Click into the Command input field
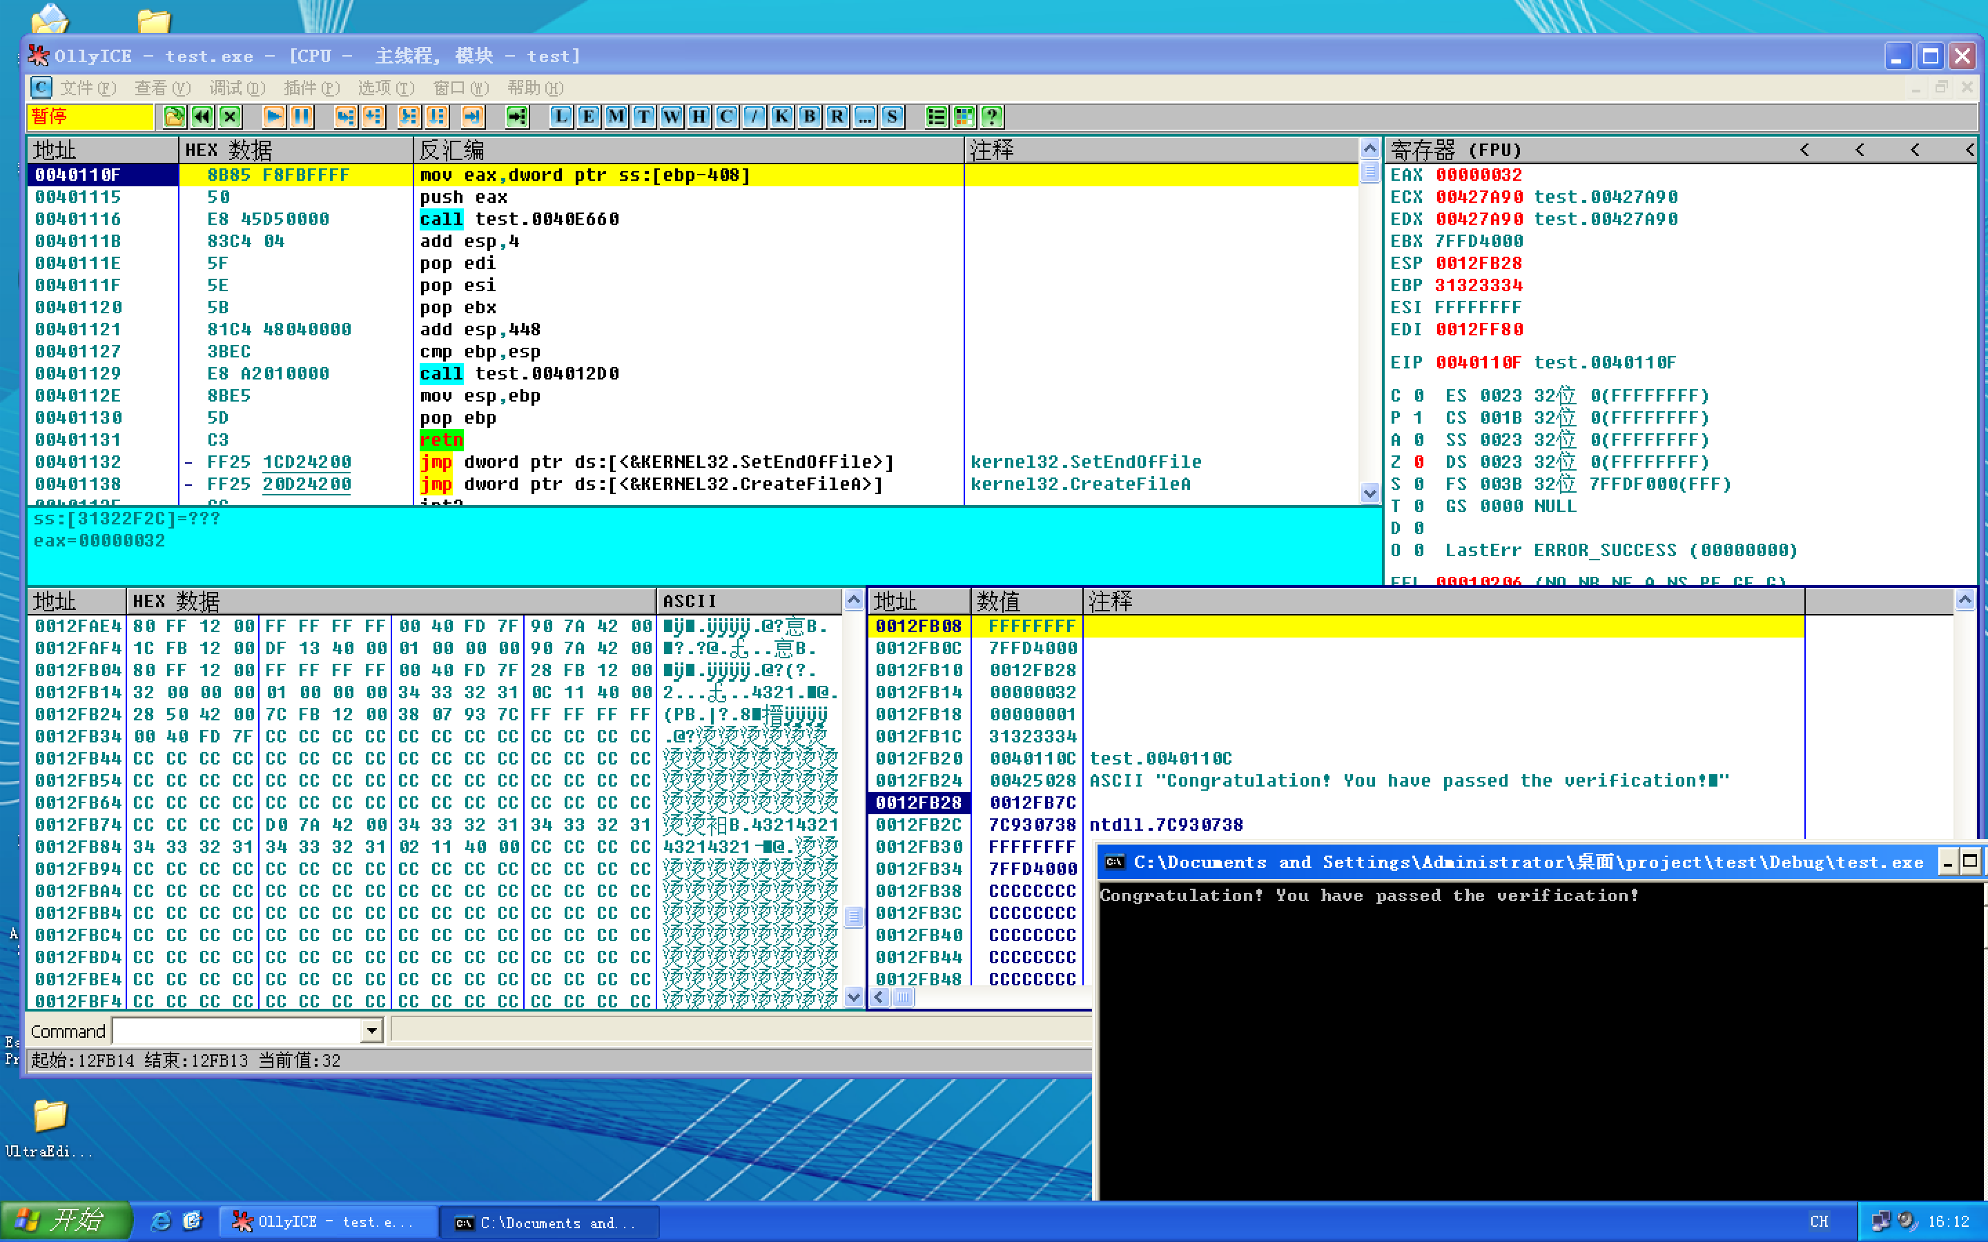The image size is (1988, 1242). click(x=237, y=1030)
